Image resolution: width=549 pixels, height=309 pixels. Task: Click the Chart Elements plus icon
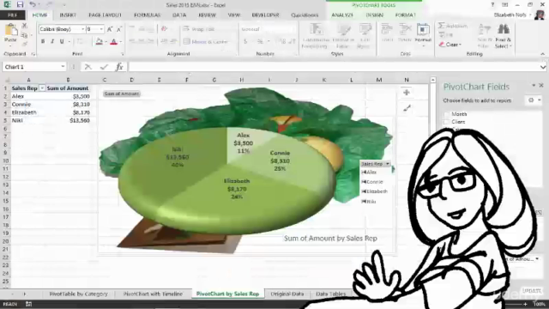(x=407, y=93)
